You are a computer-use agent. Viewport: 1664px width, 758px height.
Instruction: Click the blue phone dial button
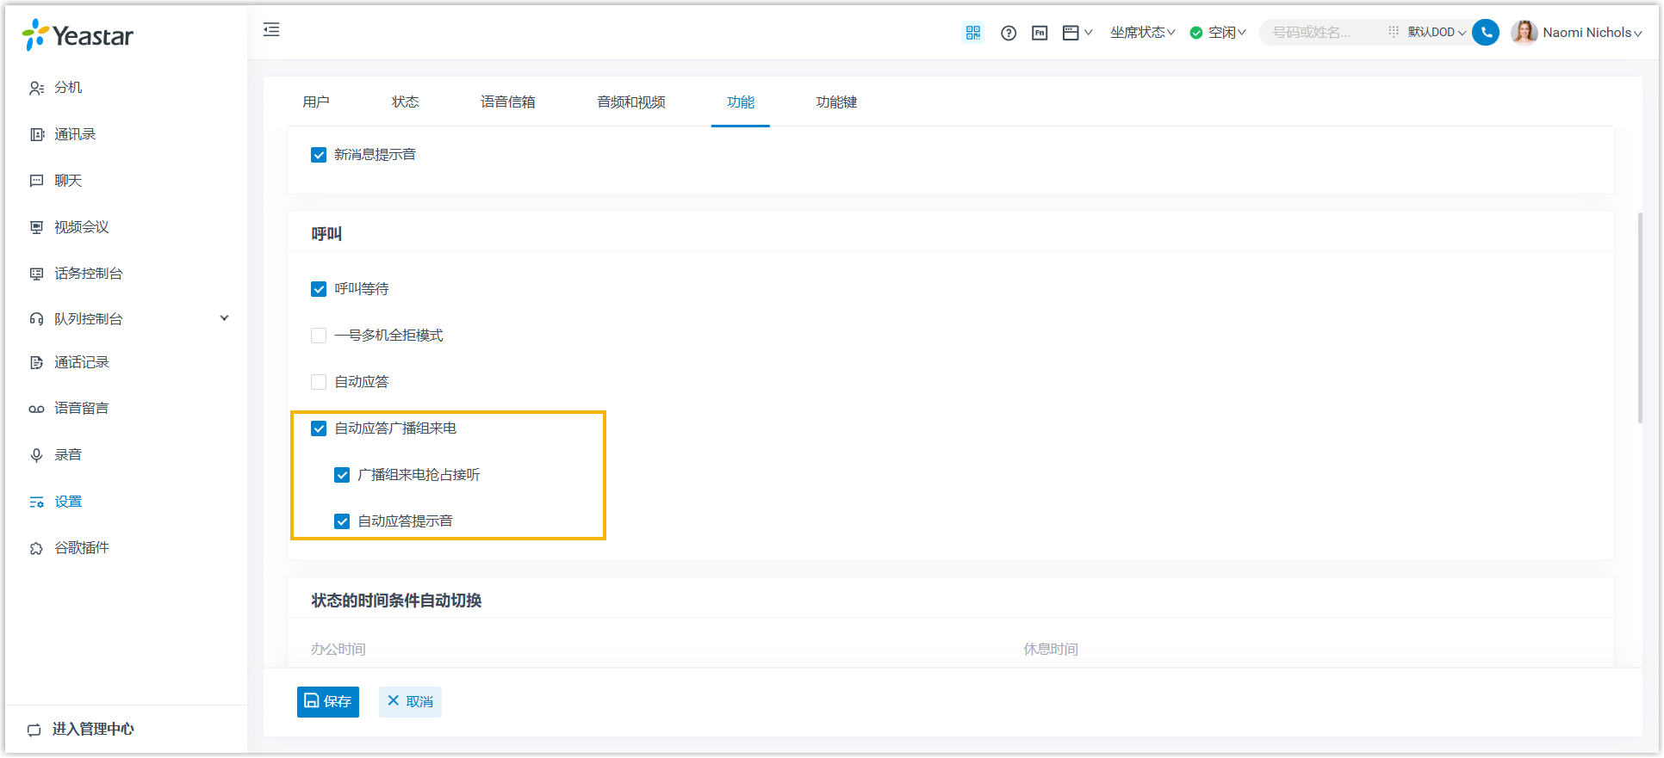tap(1485, 33)
